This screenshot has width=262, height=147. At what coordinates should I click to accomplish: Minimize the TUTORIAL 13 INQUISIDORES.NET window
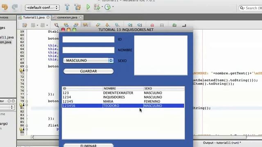click(69, 30)
